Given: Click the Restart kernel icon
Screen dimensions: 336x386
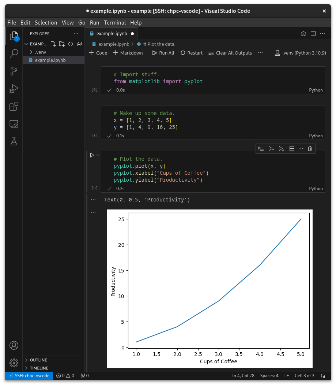Looking at the screenshot, I should 191,53.
